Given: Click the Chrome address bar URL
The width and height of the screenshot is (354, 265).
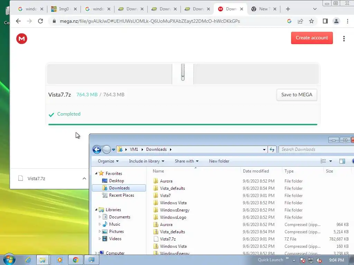Looking at the screenshot, I should tap(150, 21).
